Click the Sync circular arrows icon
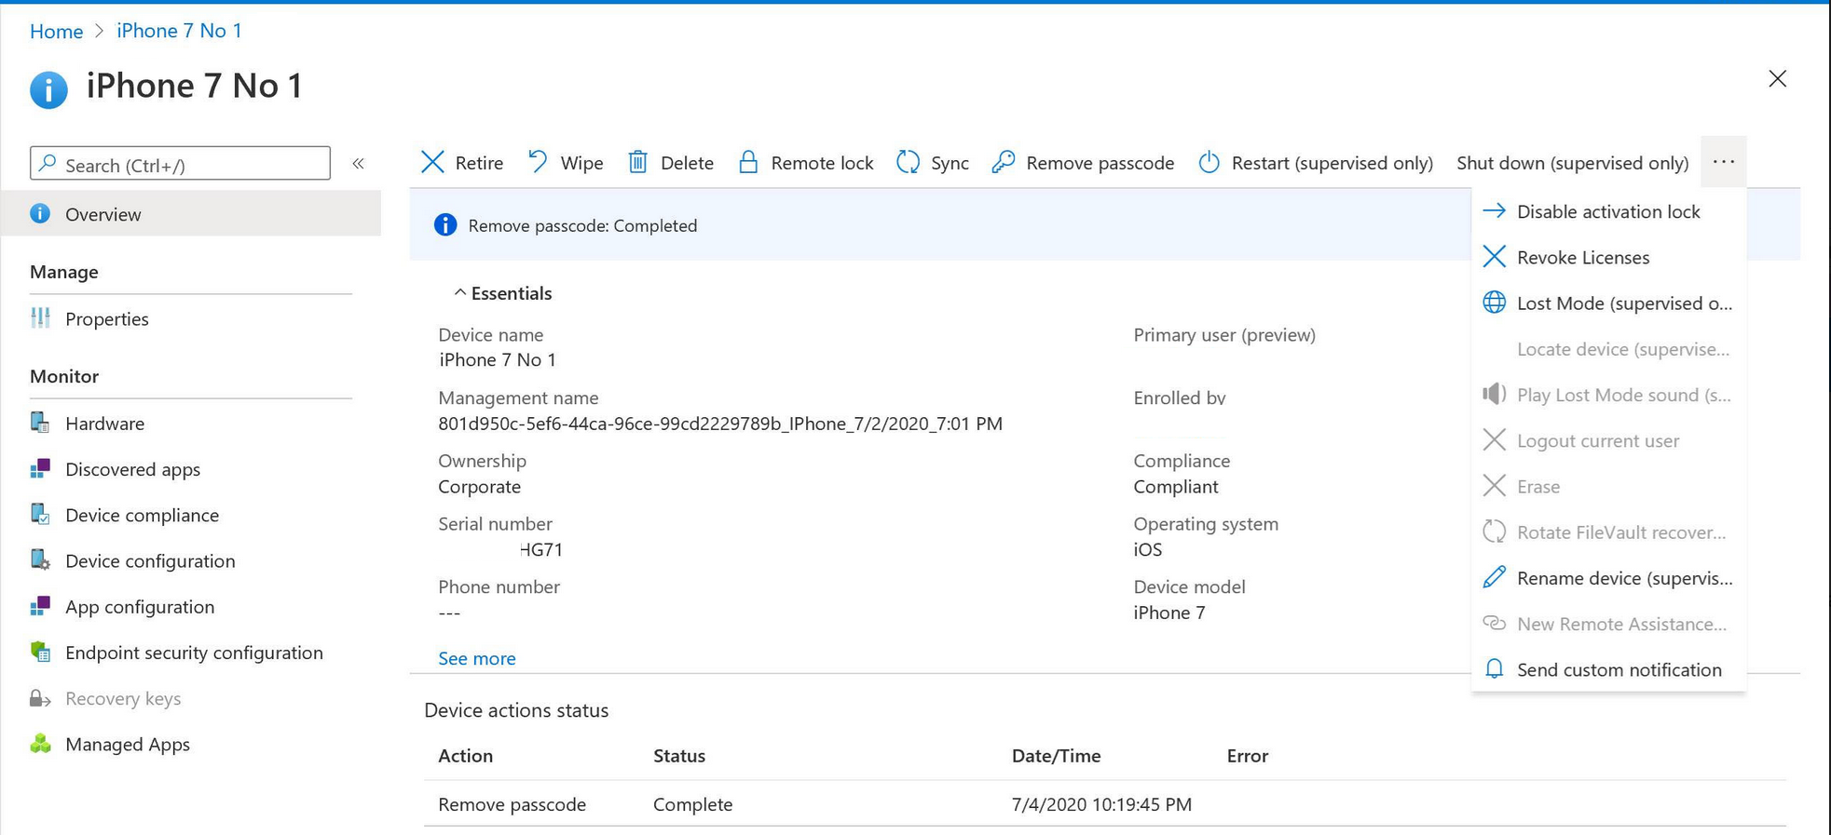 tap(909, 162)
